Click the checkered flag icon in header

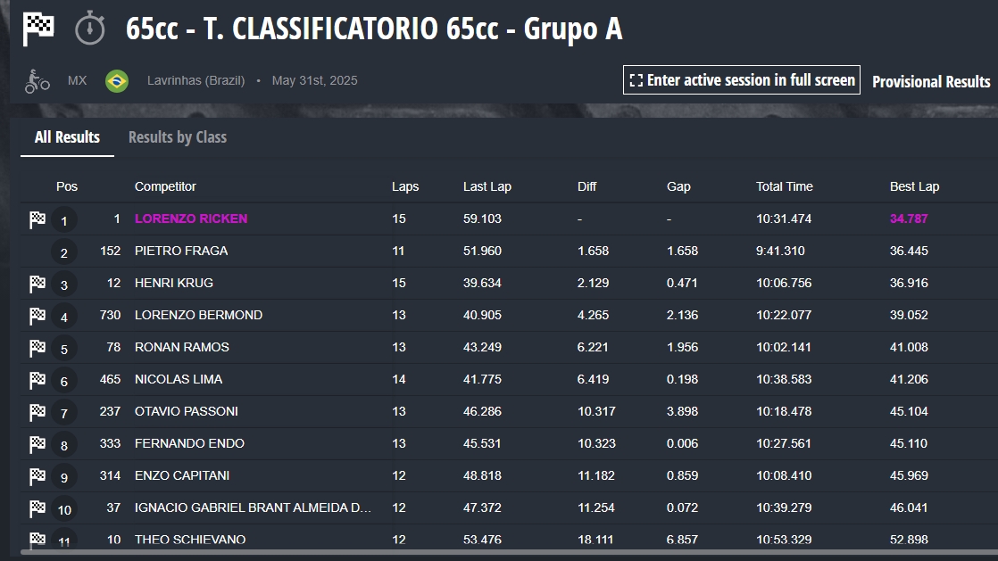point(38,29)
